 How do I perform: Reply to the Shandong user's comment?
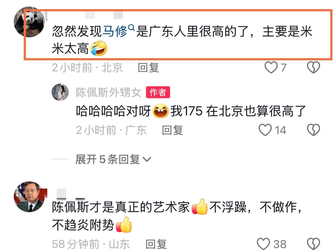[156, 244]
